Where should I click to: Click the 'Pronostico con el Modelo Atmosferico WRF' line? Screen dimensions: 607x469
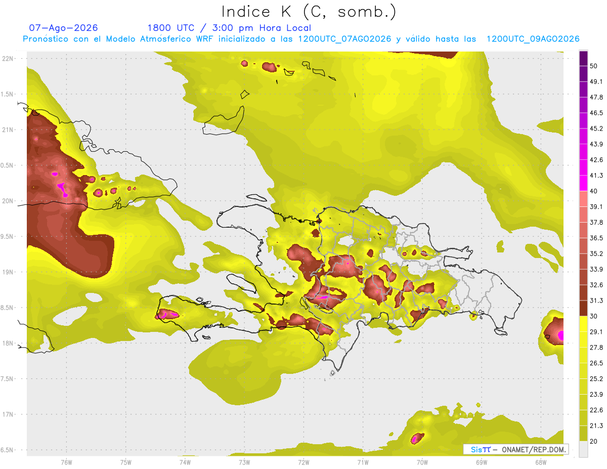coord(301,39)
